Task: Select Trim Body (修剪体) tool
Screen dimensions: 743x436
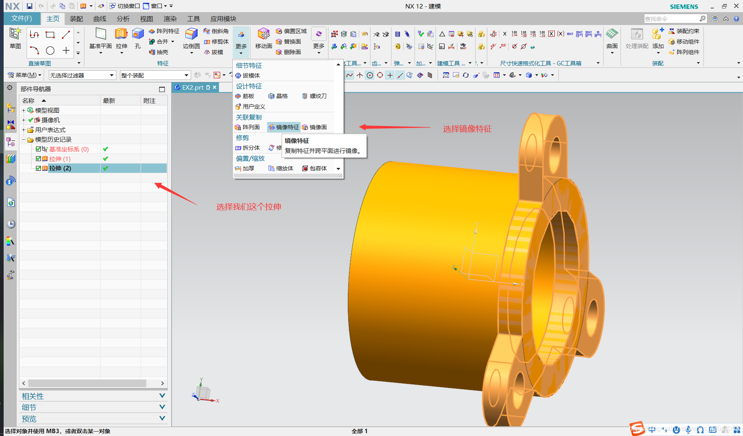Action: pyautogui.click(x=216, y=42)
